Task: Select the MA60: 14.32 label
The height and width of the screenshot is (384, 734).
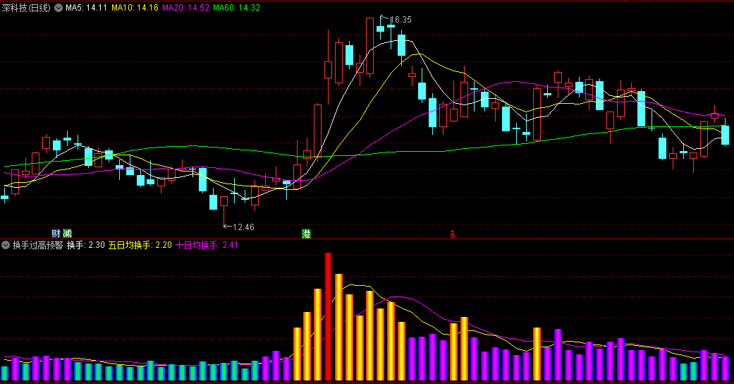Action: [236, 8]
